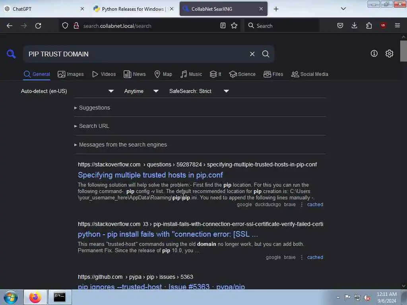
Task: Click the Action Center flag tray icon
Action: click(347, 297)
